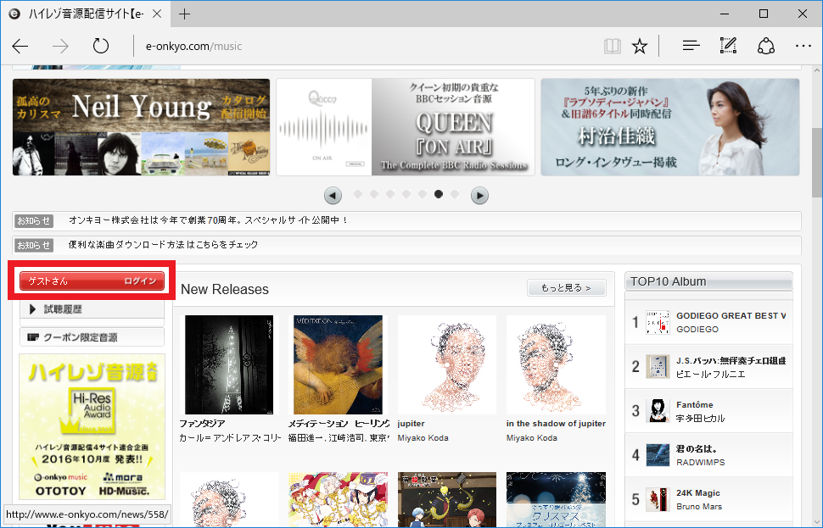The image size is (823, 528).
Task: Open the QUEEN ON AIR banner
Action: click(x=406, y=127)
